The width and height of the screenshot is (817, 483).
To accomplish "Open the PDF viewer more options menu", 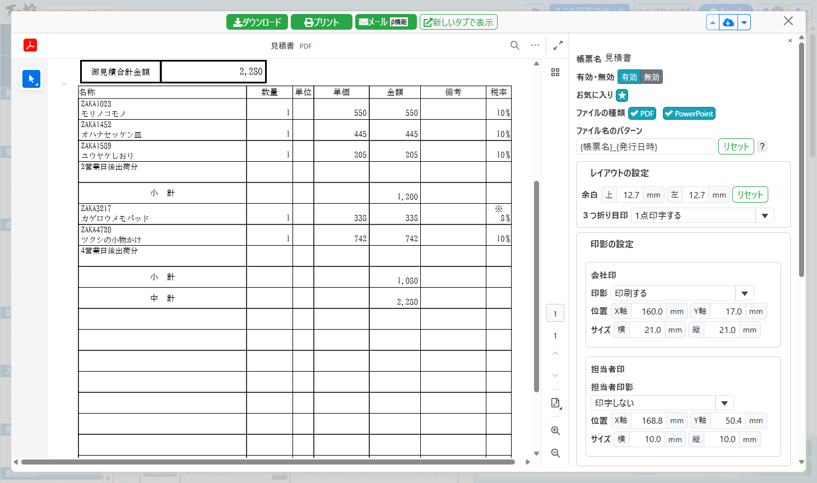I will tap(535, 45).
